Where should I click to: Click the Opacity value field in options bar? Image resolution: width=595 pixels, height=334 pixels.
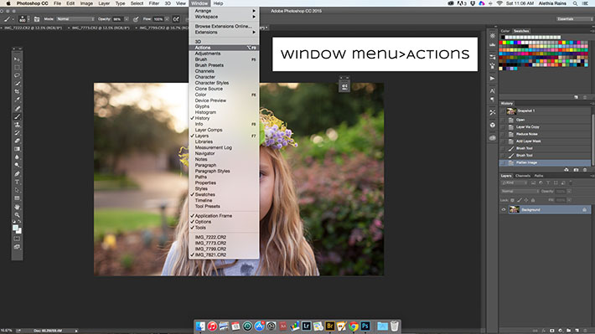[x=117, y=19]
